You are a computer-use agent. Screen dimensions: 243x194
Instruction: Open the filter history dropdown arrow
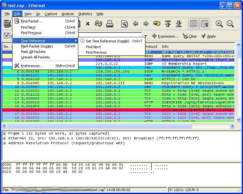146,36
